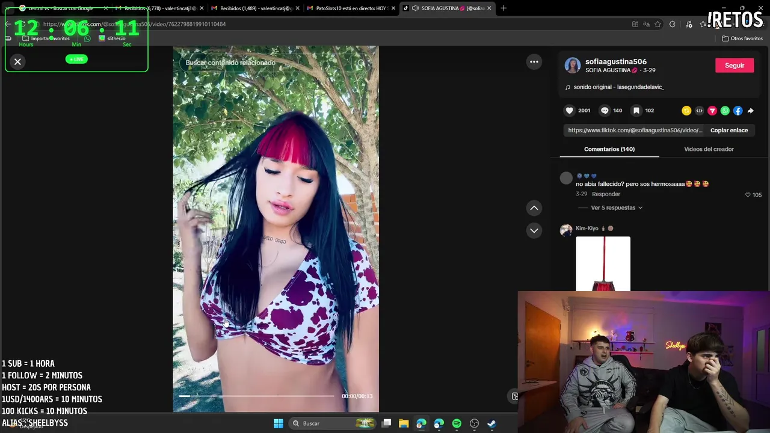
Task: Open File Explorer from the taskbar
Action: [404, 423]
